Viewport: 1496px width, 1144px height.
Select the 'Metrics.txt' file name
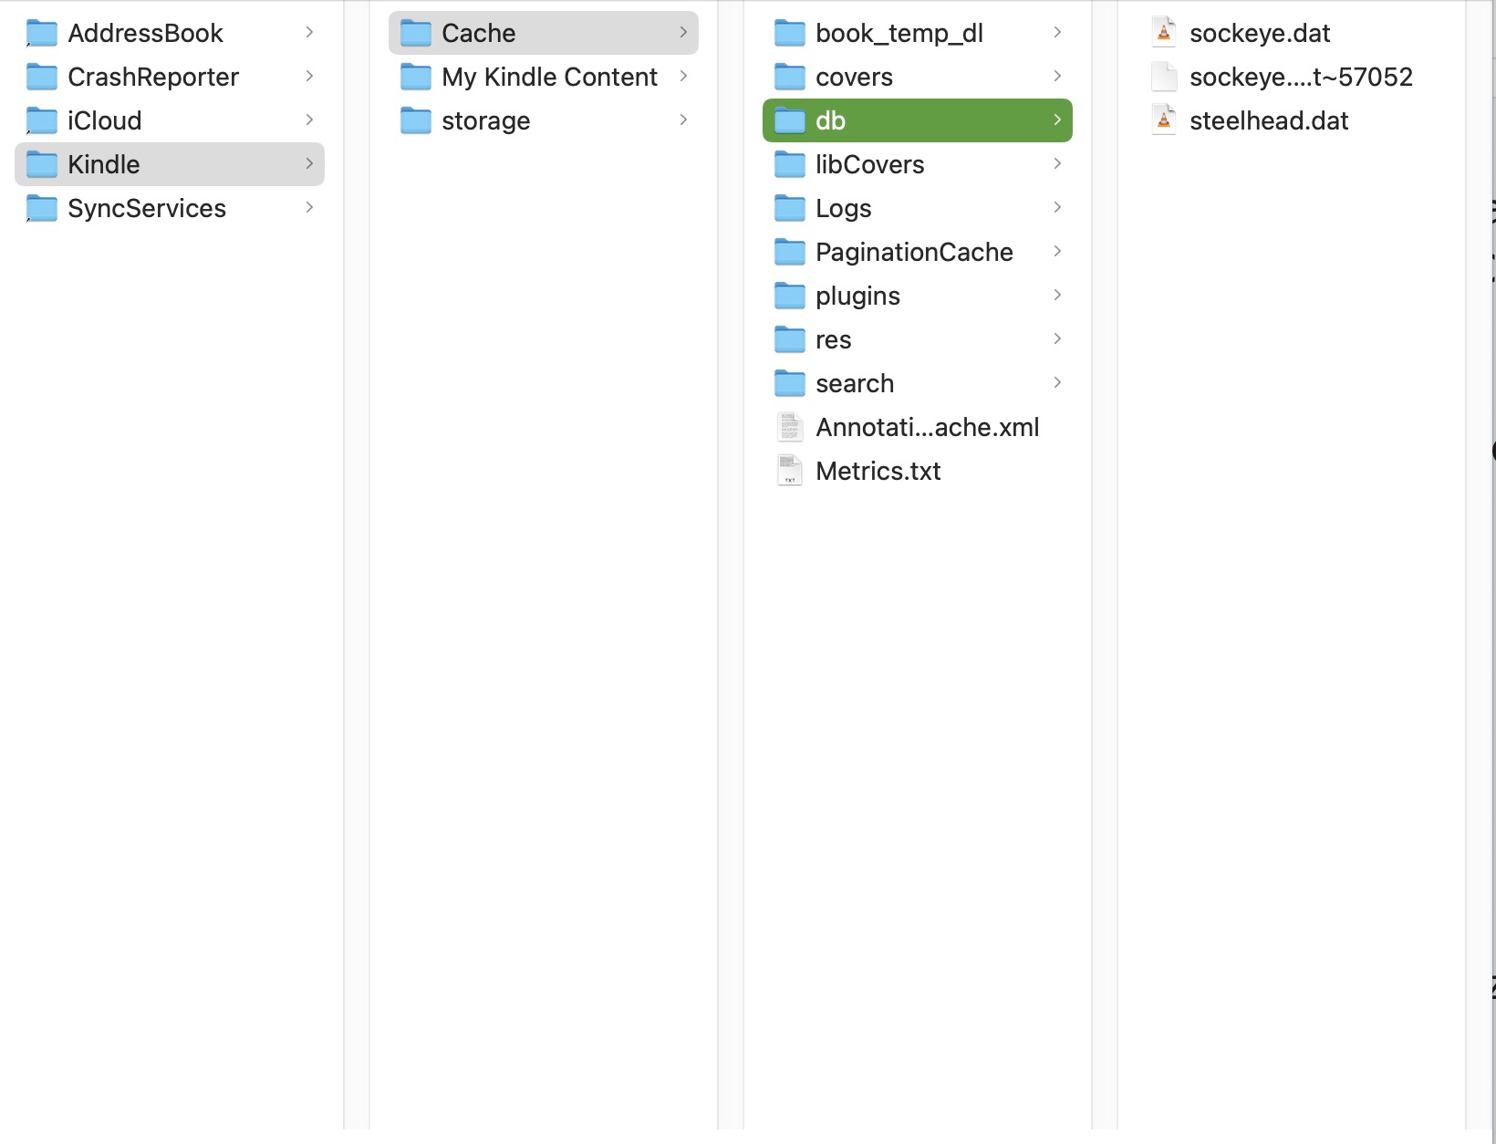878,472
